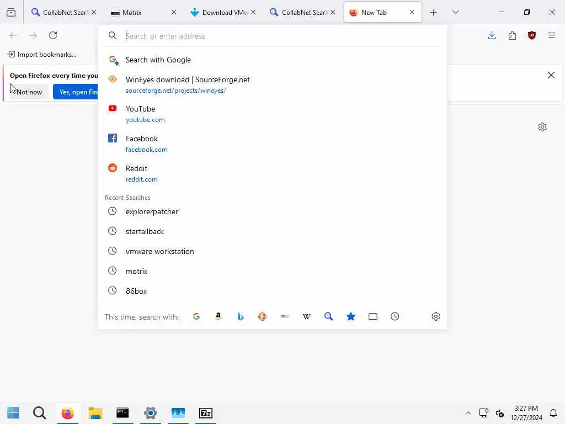Open search settings gear in dropdown
The width and height of the screenshot is (565, 424).
[436, 316]
